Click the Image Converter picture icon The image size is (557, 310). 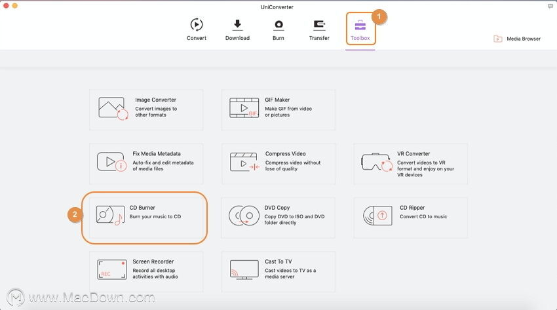pyautogui.click(x=113, y=108)
